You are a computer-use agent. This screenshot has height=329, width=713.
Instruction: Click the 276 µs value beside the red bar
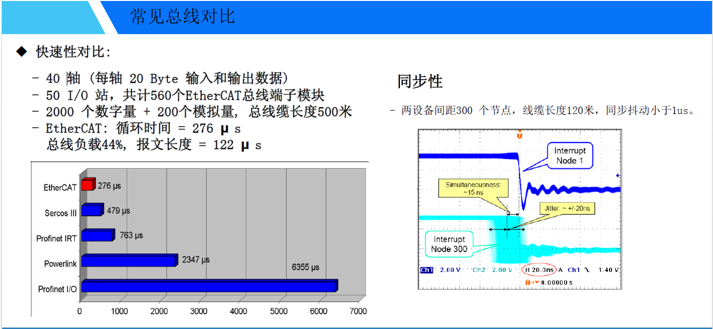109,186
